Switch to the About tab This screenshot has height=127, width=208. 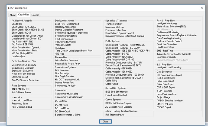(x=13, y=15)
